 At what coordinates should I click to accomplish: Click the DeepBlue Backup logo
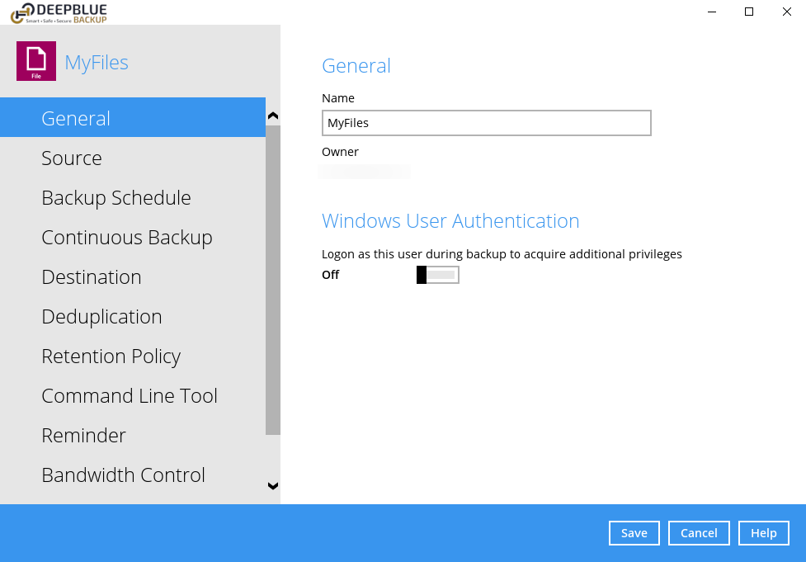point(59,12)
